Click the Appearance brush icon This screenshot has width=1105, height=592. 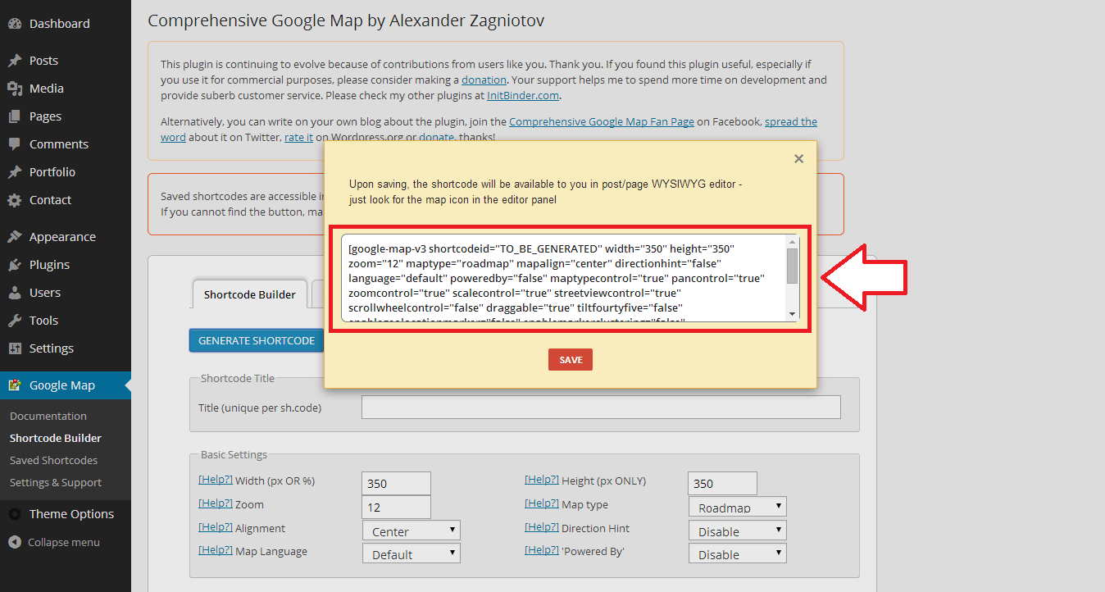(15, 237)
